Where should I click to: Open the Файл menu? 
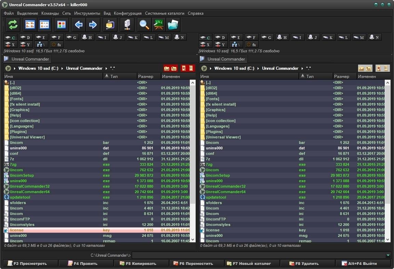[9, 13]
